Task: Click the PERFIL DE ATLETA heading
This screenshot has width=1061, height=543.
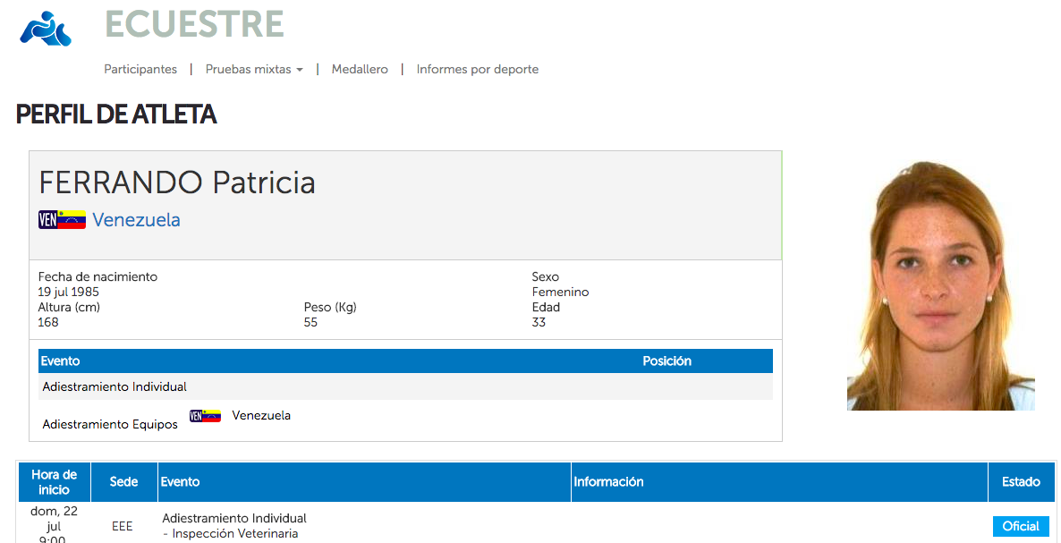Action: [116, 115]
